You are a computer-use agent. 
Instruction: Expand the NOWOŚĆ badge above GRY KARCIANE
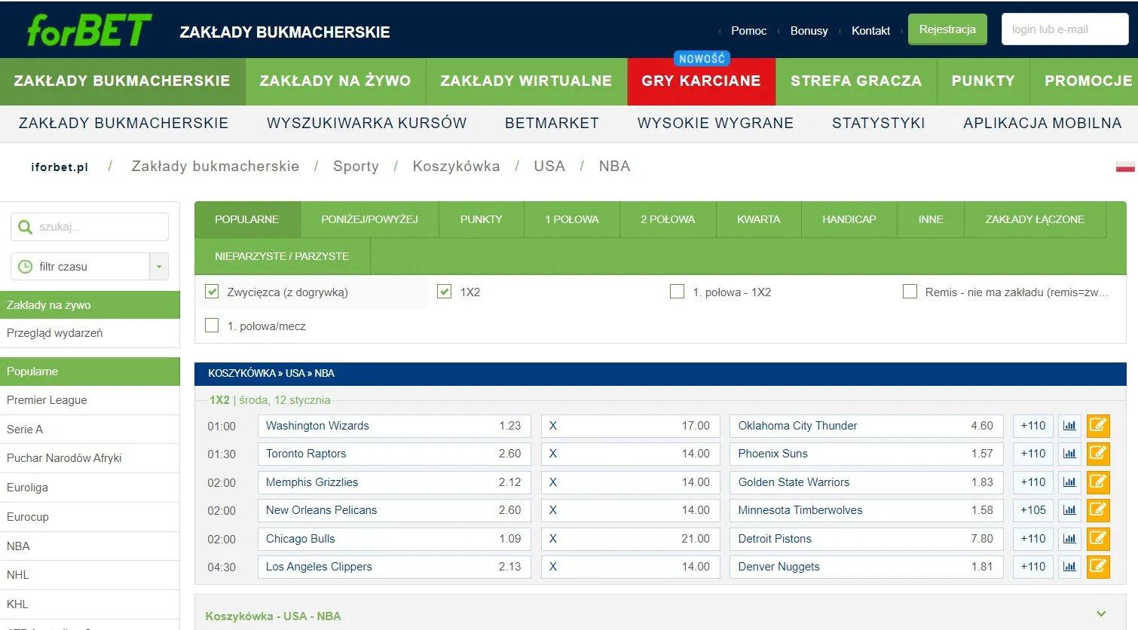point(702,57)
